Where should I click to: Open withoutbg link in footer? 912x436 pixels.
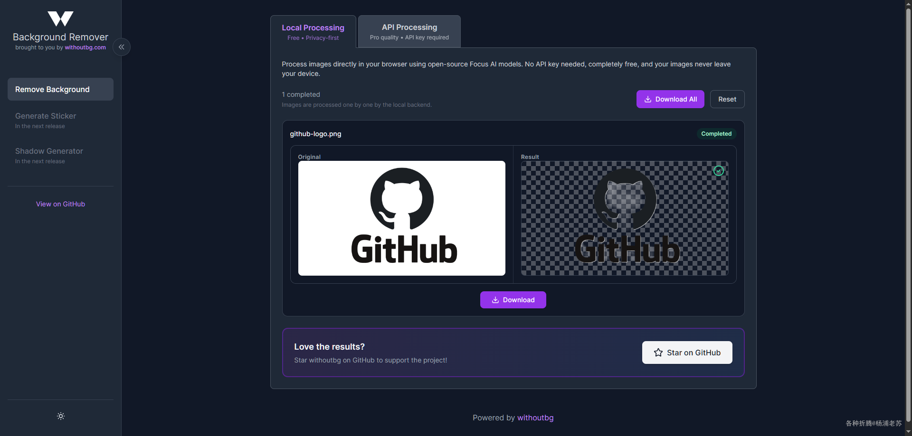(535, 417)
